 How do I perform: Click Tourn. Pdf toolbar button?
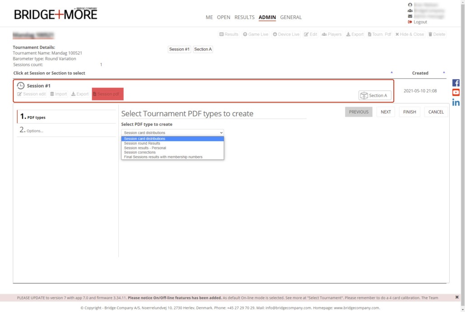coord(379,34)
